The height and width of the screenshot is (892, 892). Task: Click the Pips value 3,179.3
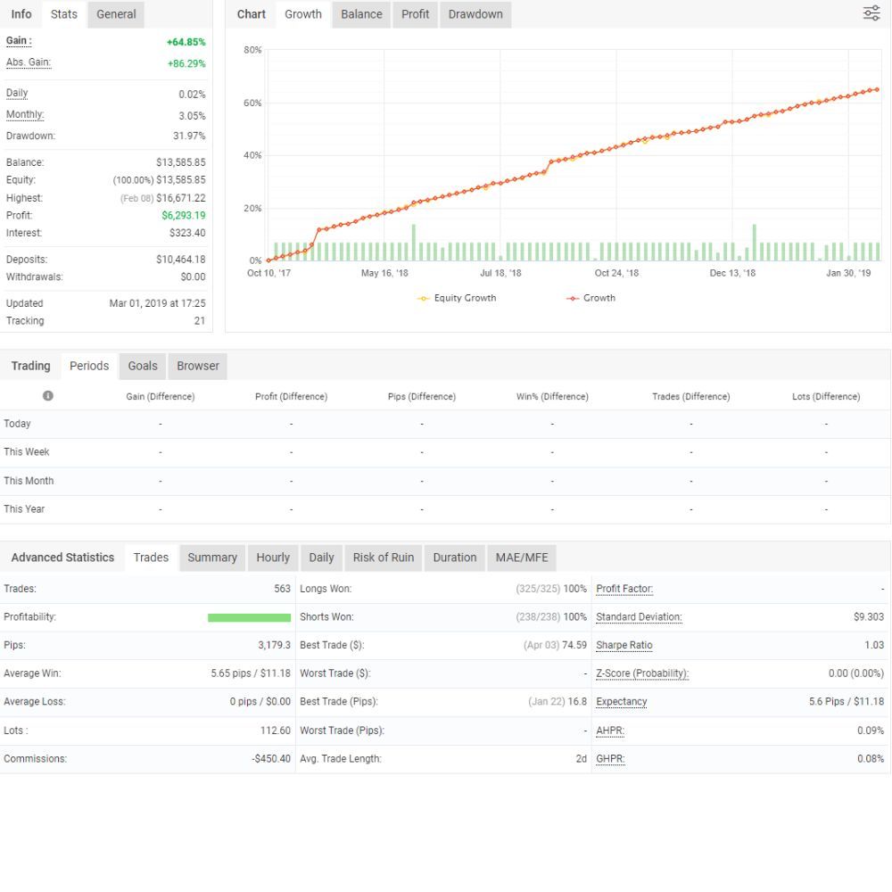tap(274, 645)
